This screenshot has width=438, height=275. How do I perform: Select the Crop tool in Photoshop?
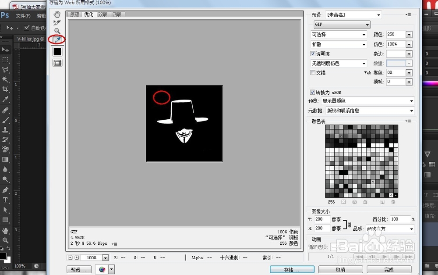(5, 89)
